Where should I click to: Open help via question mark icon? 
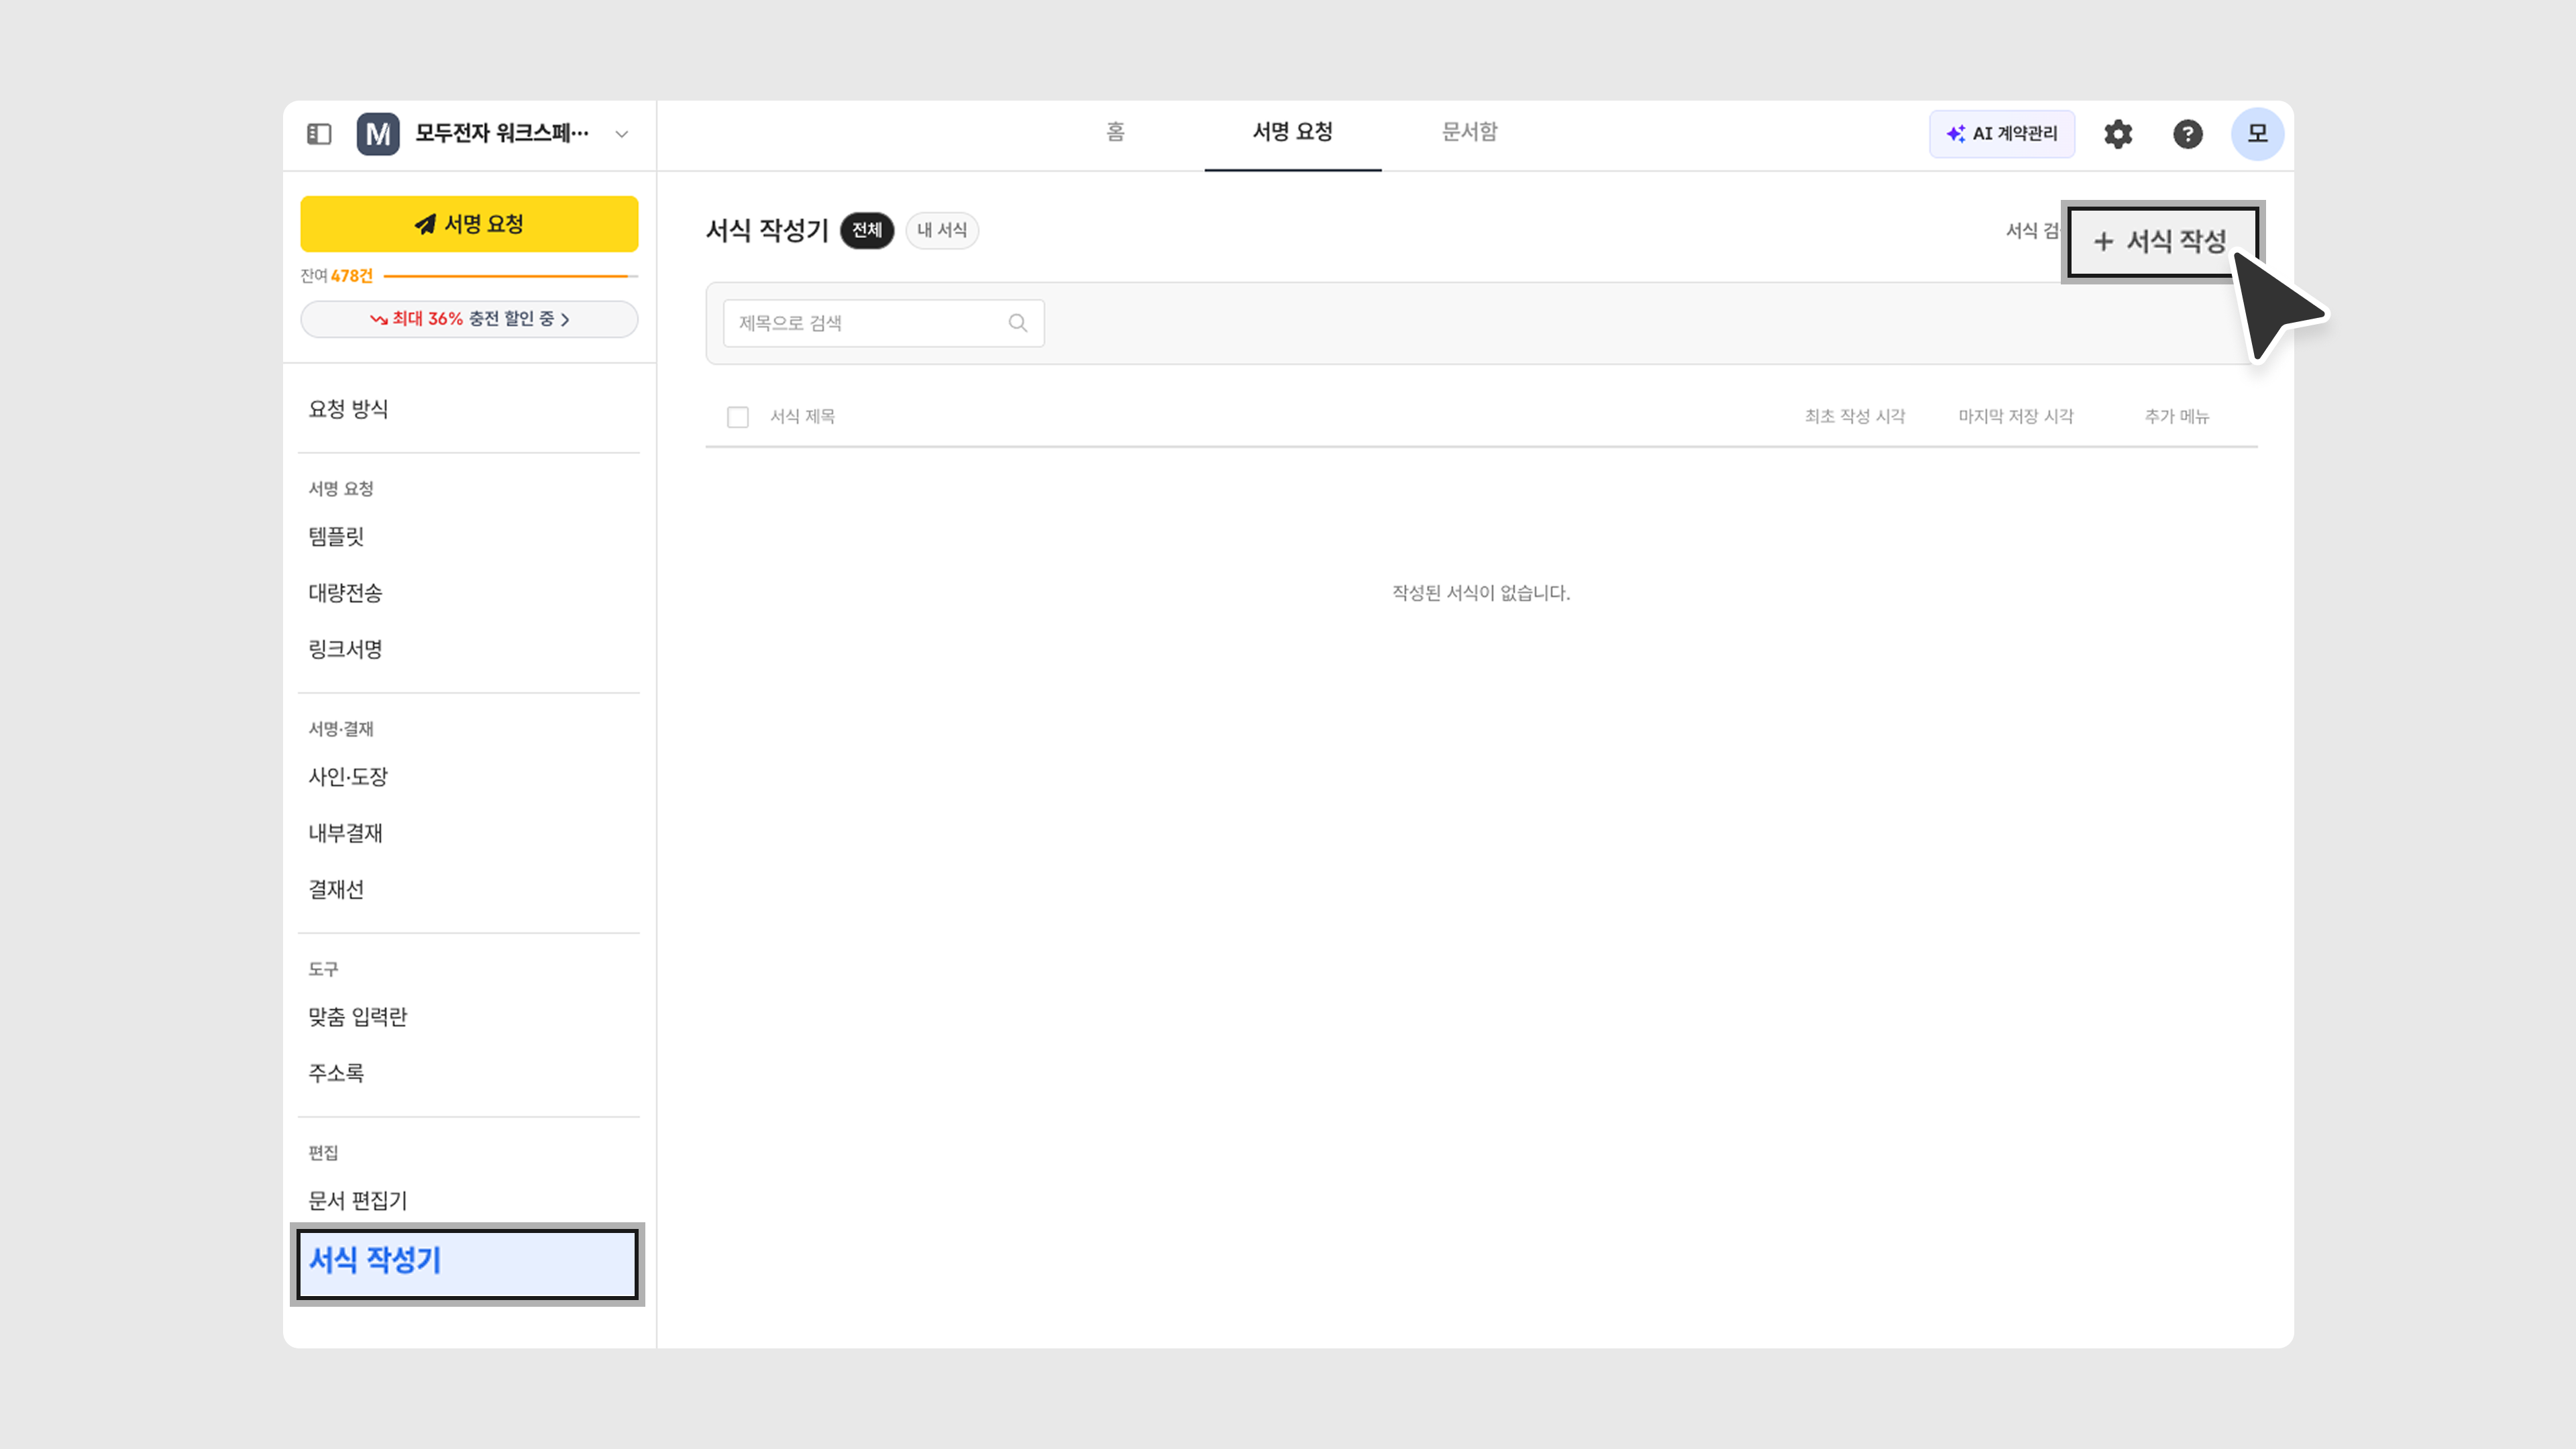point(2187,134)
